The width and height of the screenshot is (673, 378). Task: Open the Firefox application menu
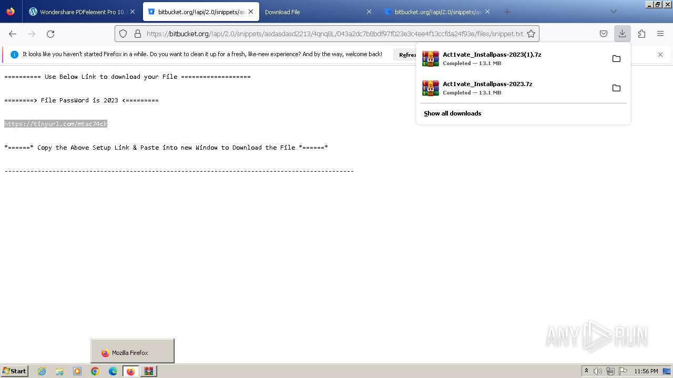pos(660,34)
